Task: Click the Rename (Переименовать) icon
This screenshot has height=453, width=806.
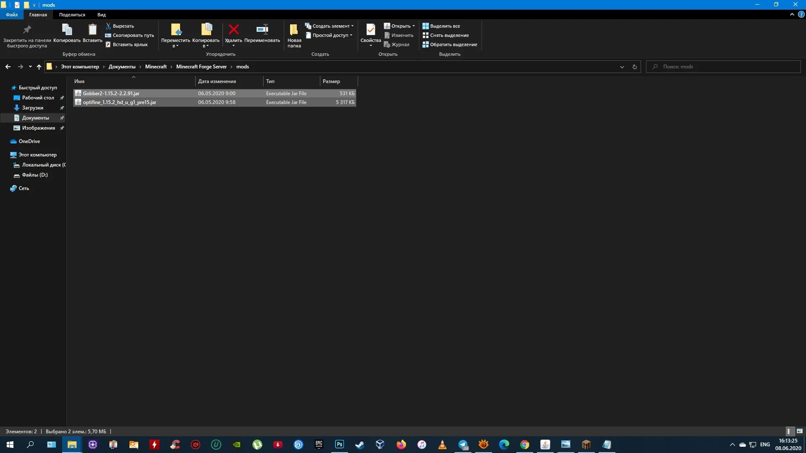Action: [x=262, y=30]
